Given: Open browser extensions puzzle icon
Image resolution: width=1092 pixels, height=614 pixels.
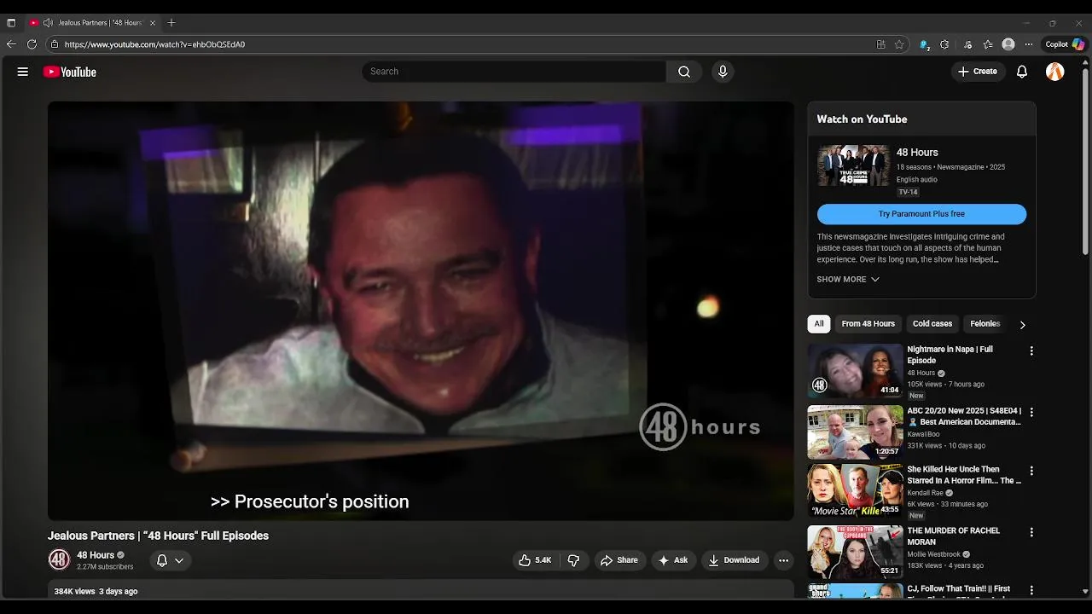Looking at the screenshot, I should [944, 44].
